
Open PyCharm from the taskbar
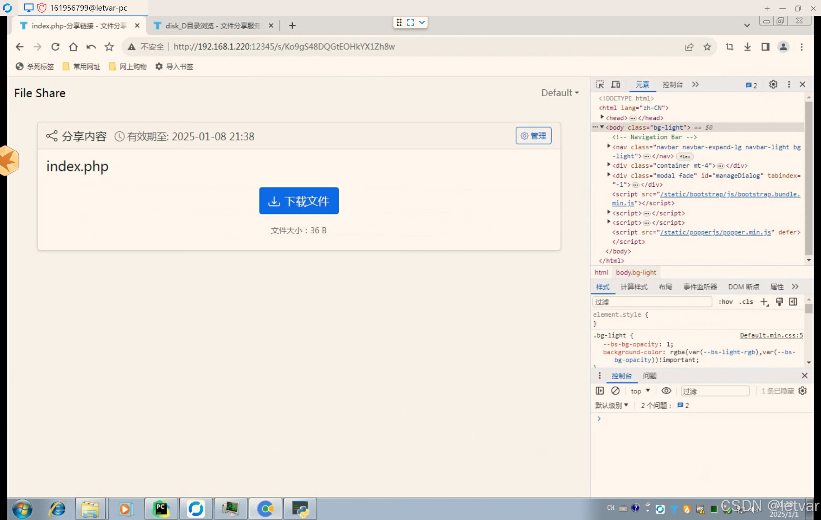(161, 509)
